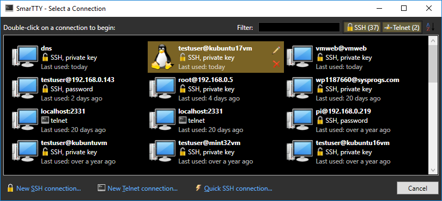Cancel the connection selection dialog
Viewport: 442px width, 201px height.
pyautogui.click(x=417, y=188)
